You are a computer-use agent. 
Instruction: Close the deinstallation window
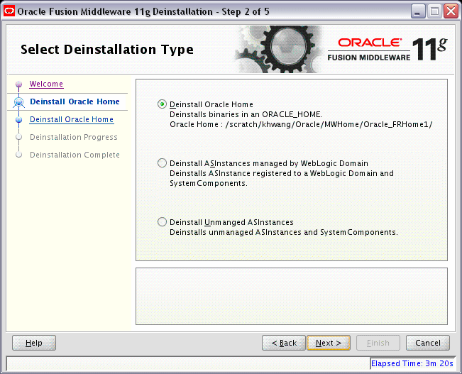tap(451, 11)
